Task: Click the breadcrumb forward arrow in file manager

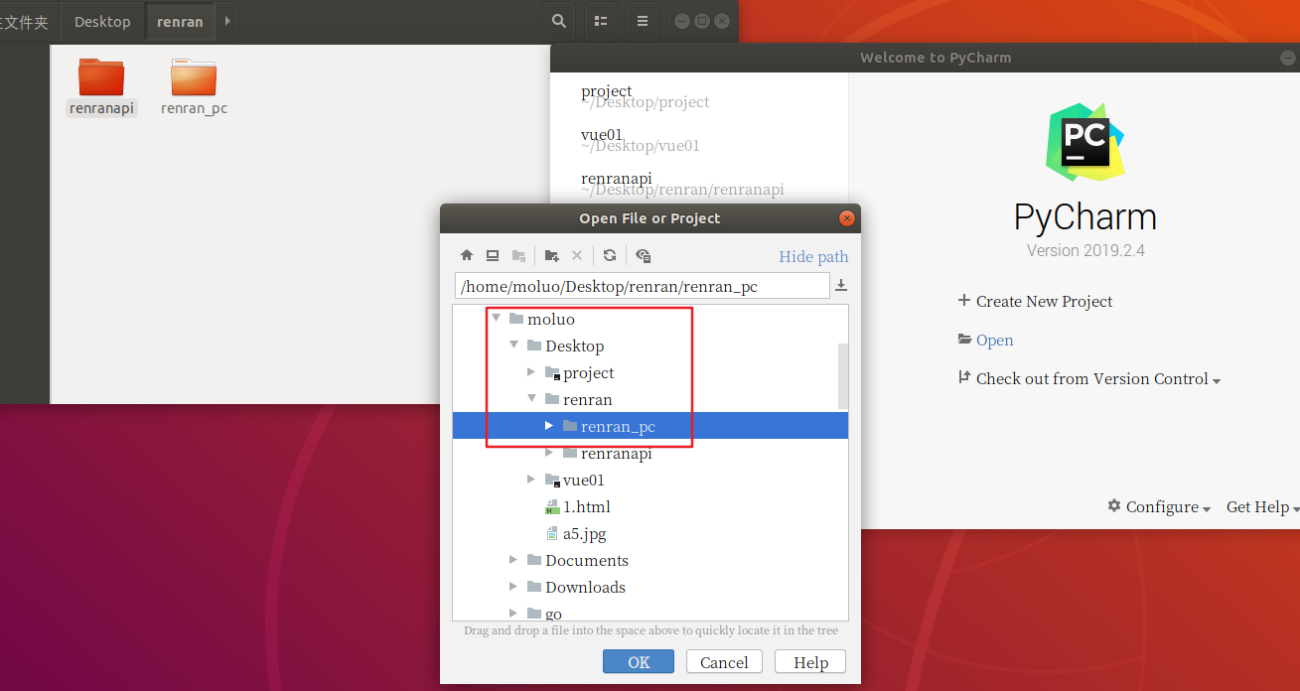Action: click(x=227, y=22)
